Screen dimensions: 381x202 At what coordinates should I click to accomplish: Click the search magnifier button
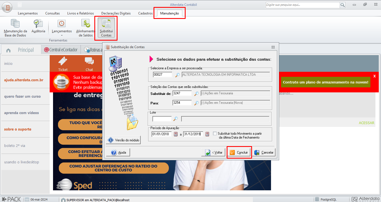point(342,5)
